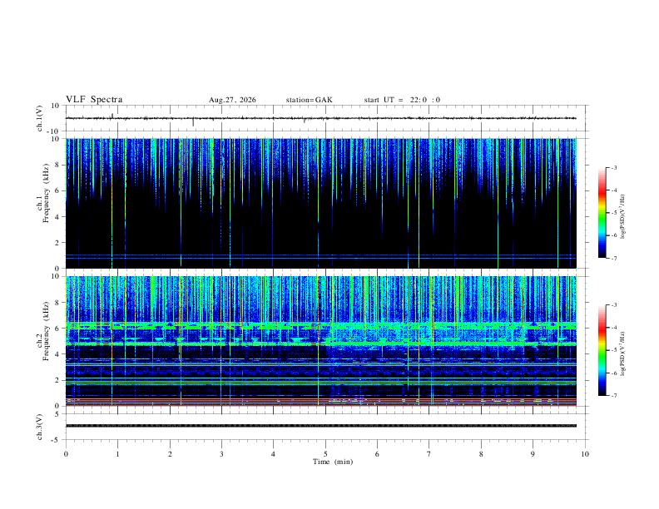This screenshot has width=659, height=509.
Task: Click the ch.1 spectrogram color bar
Action: click(x=602, y=213)
